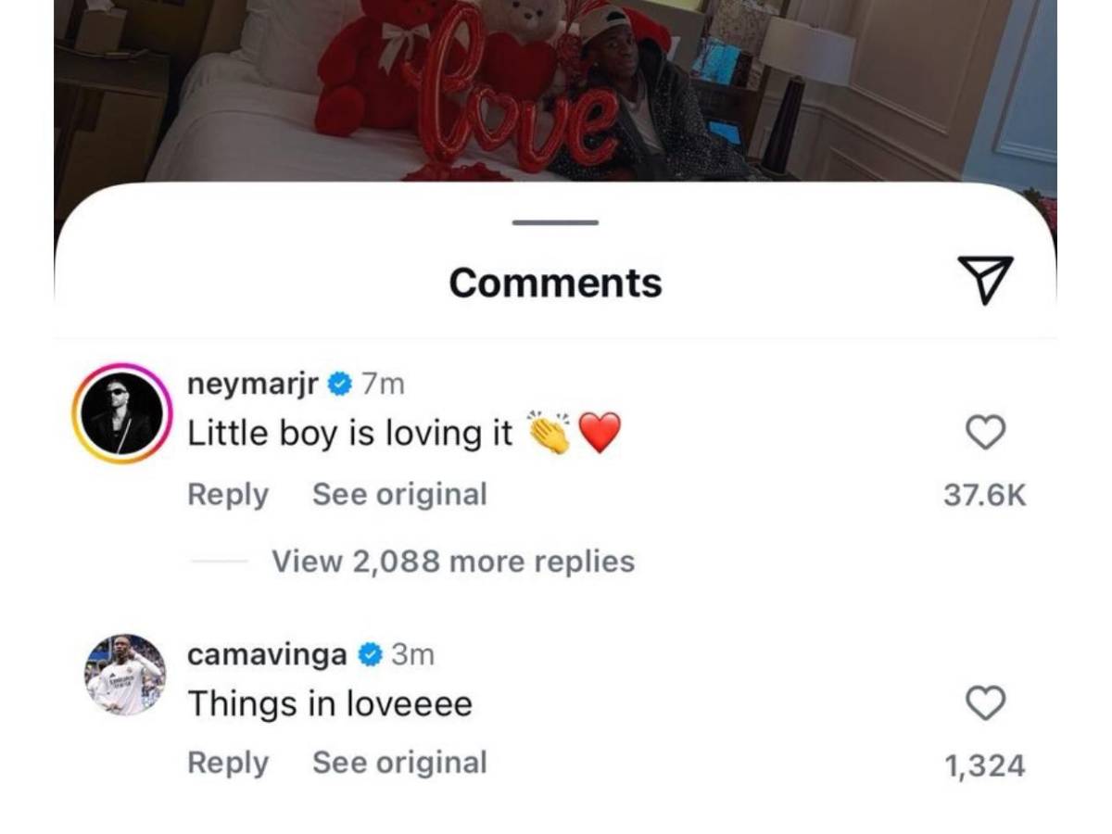Like camavinga's comment with the heart
The image size is (1112, 834).
[x=985, y=703]
